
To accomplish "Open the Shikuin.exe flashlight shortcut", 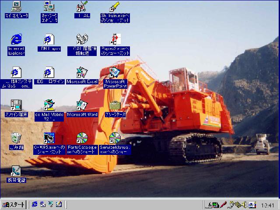I will [115, 7].
